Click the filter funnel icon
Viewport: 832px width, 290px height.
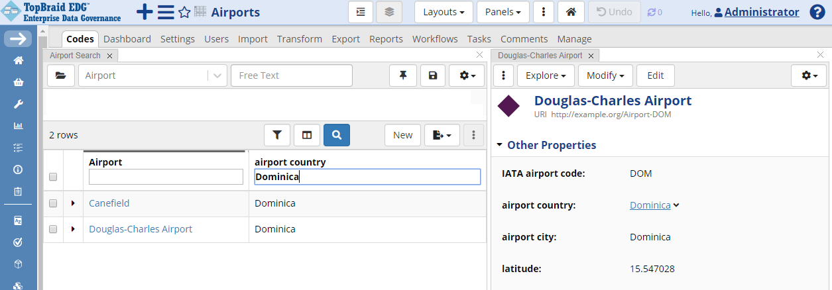pos(277,135)
